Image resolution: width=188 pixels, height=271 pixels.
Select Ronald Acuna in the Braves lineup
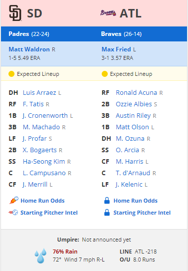(x=136, y=93)
